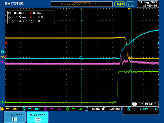Click the 10V channel 2 scale value
This screenshot has width=164, height=123.
pos(37,109)
